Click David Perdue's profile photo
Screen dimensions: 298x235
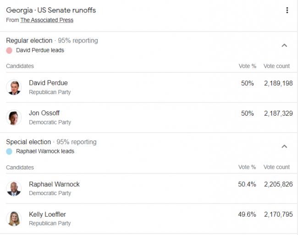click(14, 87)
